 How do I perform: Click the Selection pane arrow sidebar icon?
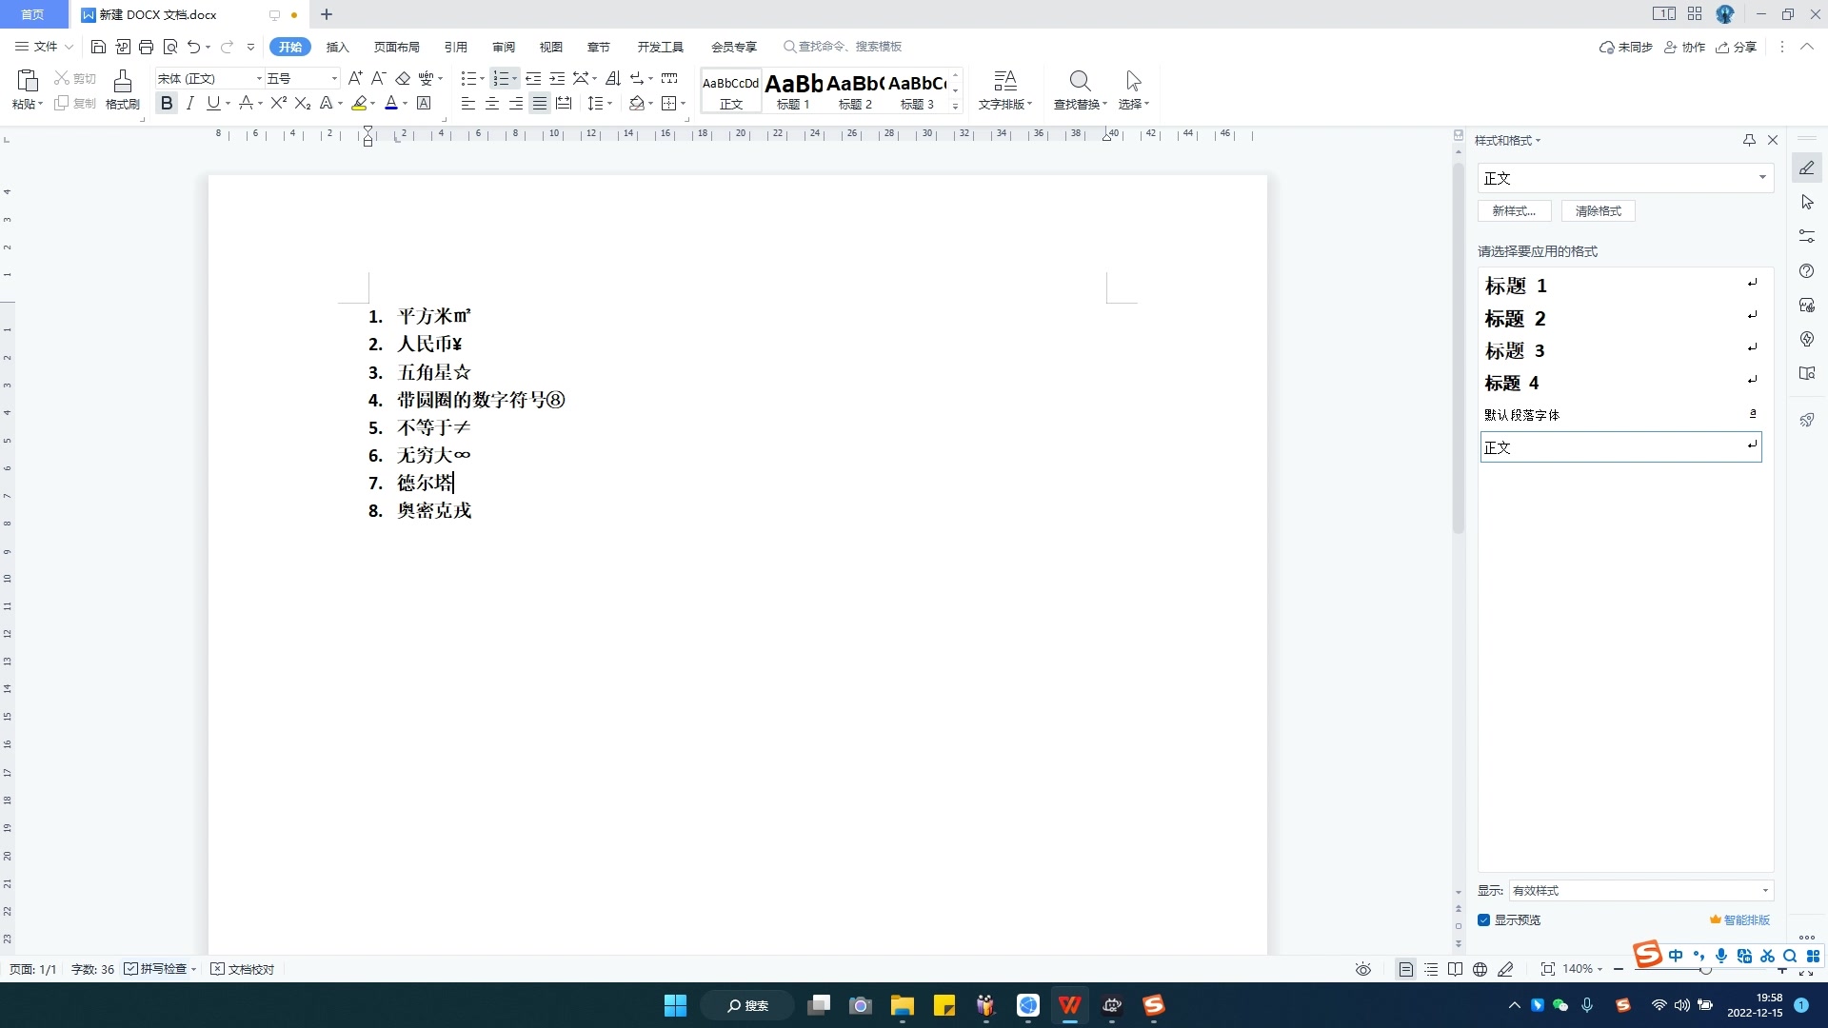click(1807, 203)
